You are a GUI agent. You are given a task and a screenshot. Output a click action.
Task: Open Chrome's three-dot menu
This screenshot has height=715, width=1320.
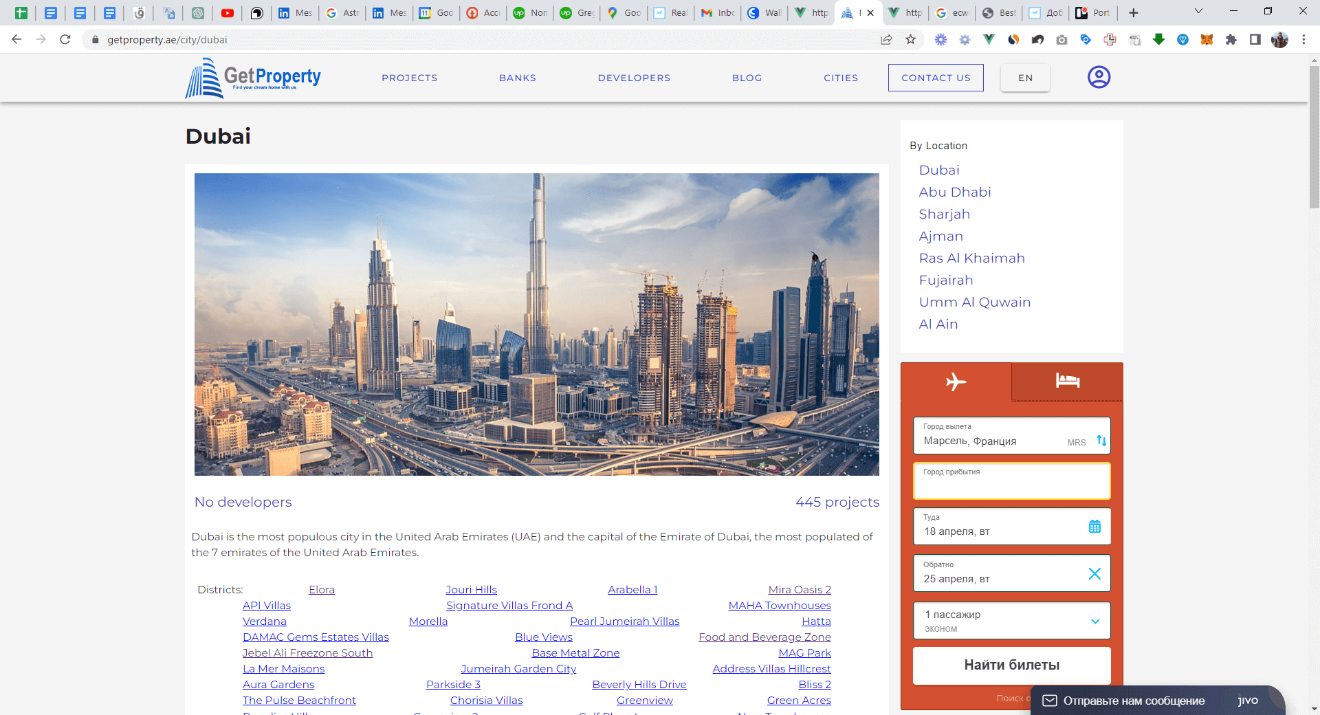click(1303, 40)
